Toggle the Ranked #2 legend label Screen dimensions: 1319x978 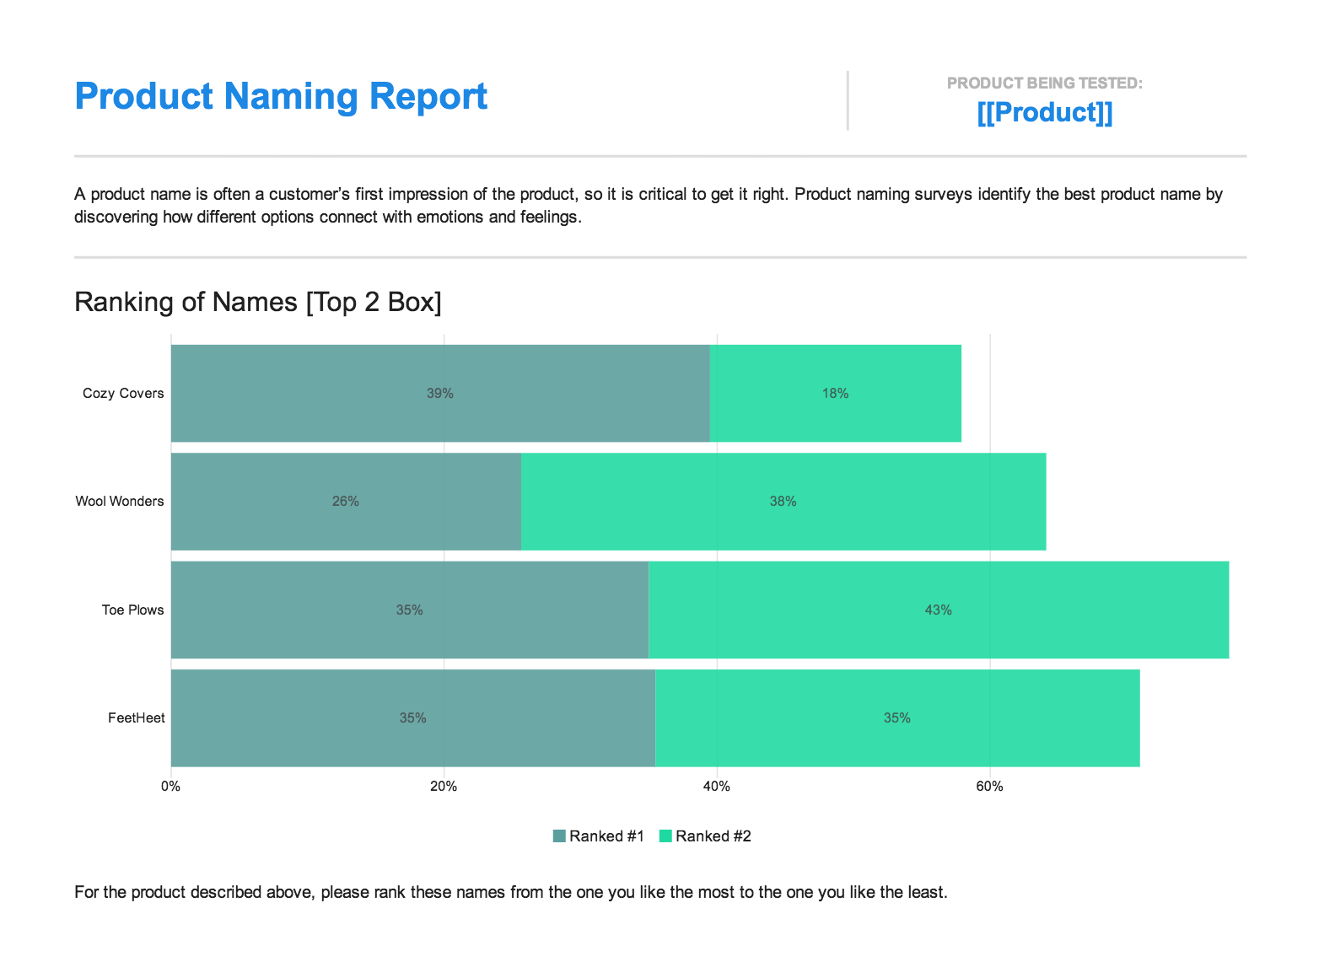point(713,836)
